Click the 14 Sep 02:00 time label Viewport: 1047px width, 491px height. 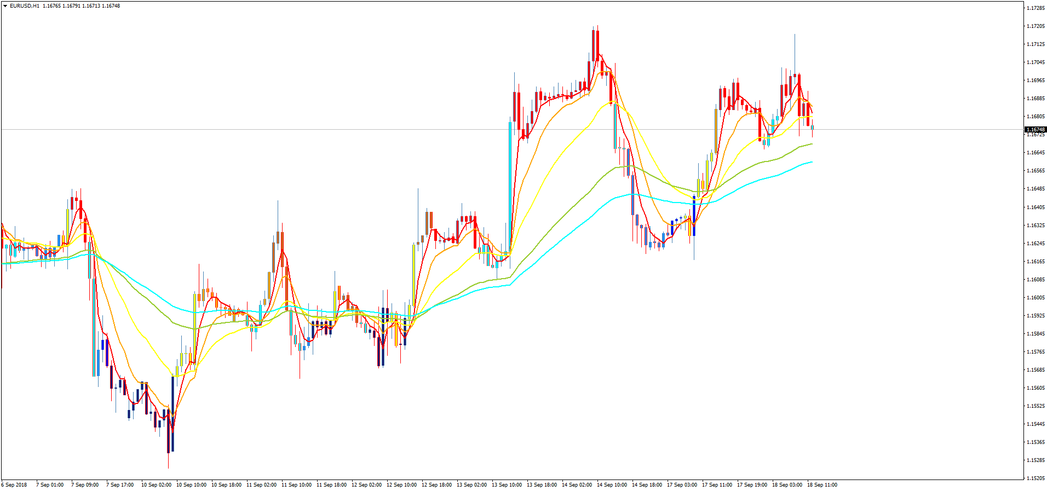tap(577, 485)
